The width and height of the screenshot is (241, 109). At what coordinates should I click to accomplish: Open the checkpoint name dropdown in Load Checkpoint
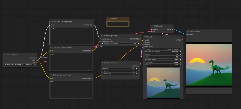tap(20, 65)
